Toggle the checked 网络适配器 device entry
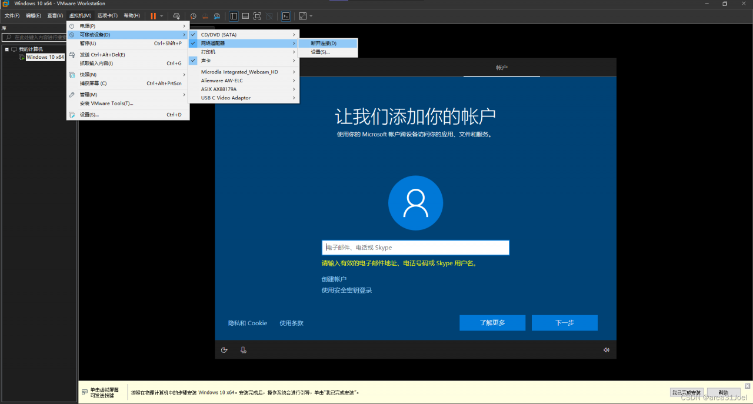Image resolution: width=753 pixels, height=404 pixels. coord(244,44)
